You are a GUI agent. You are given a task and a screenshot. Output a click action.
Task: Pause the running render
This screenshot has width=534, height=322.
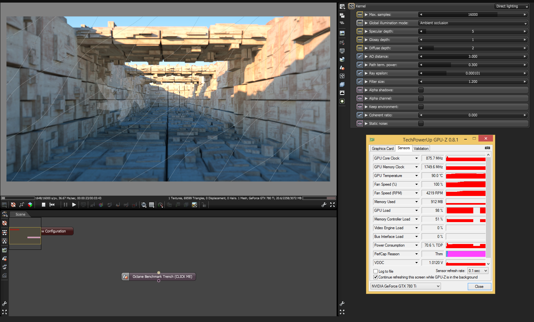pos(66,205)
